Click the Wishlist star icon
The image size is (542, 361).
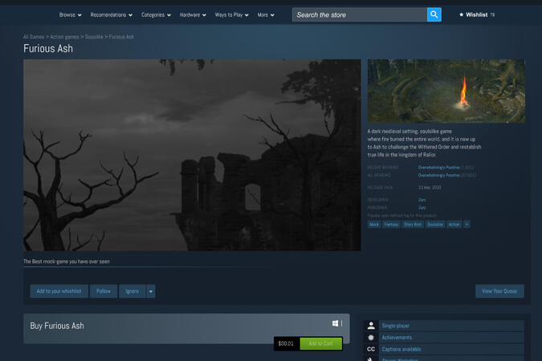click(x=461, y=15)
